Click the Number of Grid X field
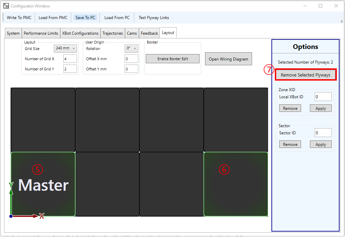The image size is (345, 237). tap(70, 59)
